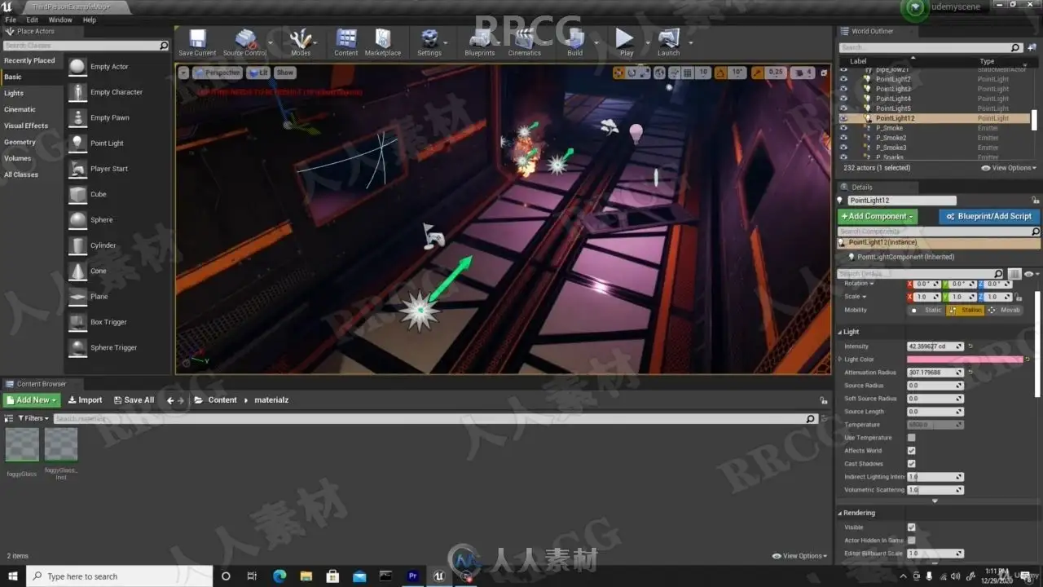This screenshot has height=587, width=1043.
Task: Click the Build lighting icon
Action: click(575, 42)
